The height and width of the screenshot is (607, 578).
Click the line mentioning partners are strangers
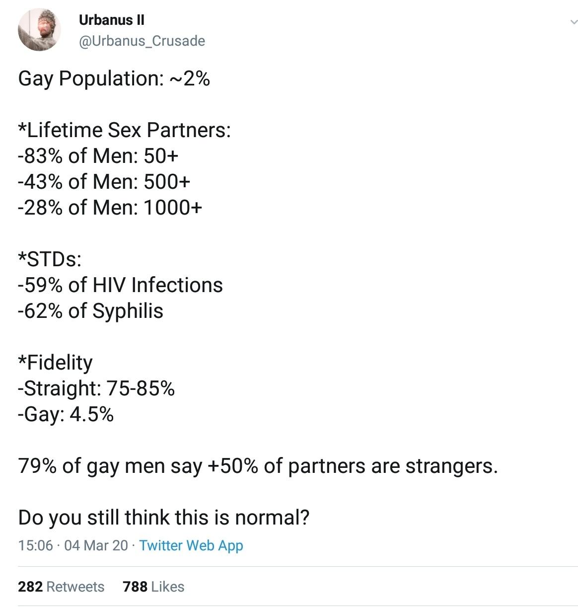[x=258, y=466]
